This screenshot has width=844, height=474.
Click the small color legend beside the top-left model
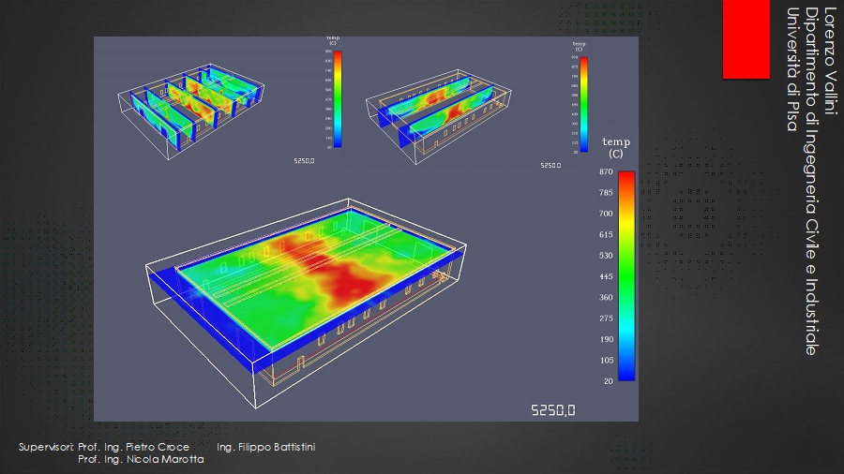[338, 99]
